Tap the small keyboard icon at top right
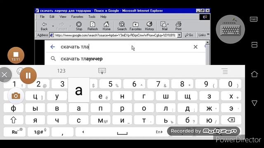The width and height of the screenshot is (264, 148). [254, 19]
